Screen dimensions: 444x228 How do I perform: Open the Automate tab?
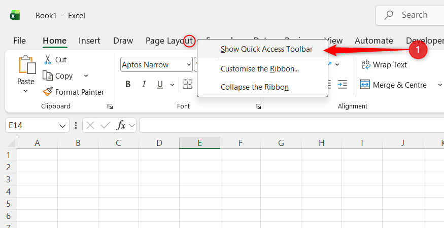pos(374,41)
